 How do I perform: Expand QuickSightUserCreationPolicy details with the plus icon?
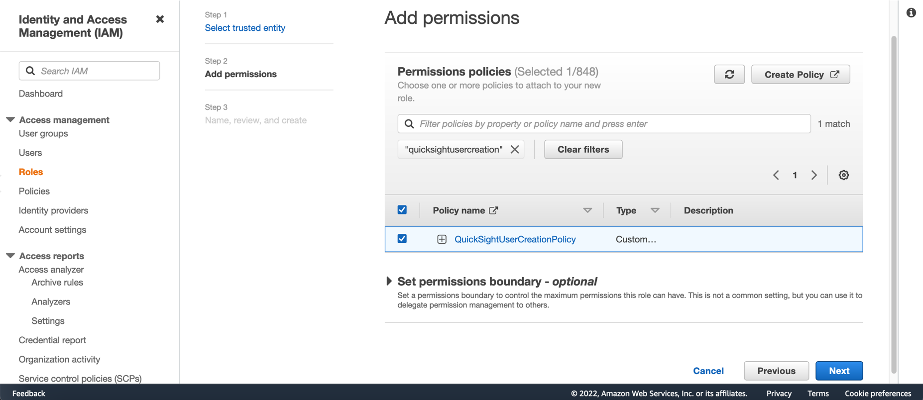pyautogui.click(x=442, y=239)
